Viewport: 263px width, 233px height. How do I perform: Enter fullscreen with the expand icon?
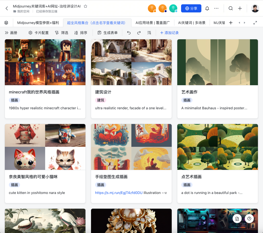point(255,23)
